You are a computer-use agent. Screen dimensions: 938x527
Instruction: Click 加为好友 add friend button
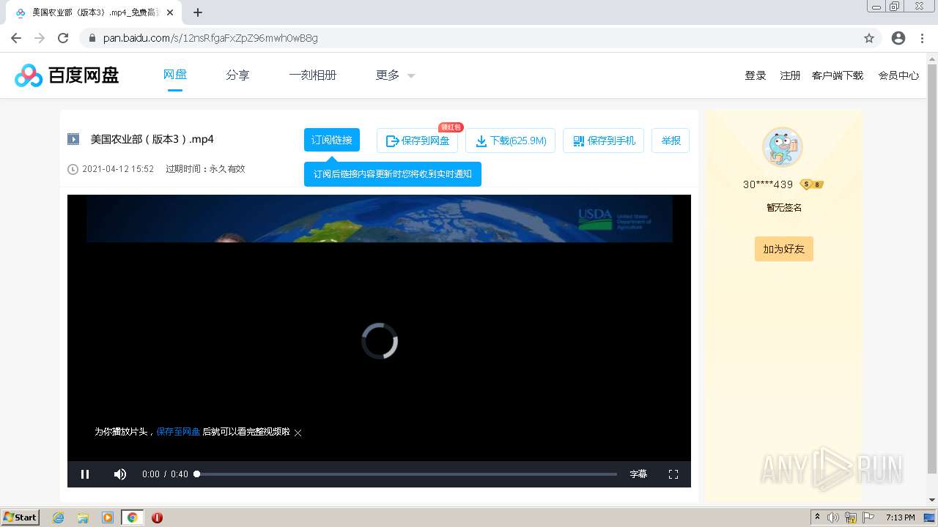coord(783,249)
